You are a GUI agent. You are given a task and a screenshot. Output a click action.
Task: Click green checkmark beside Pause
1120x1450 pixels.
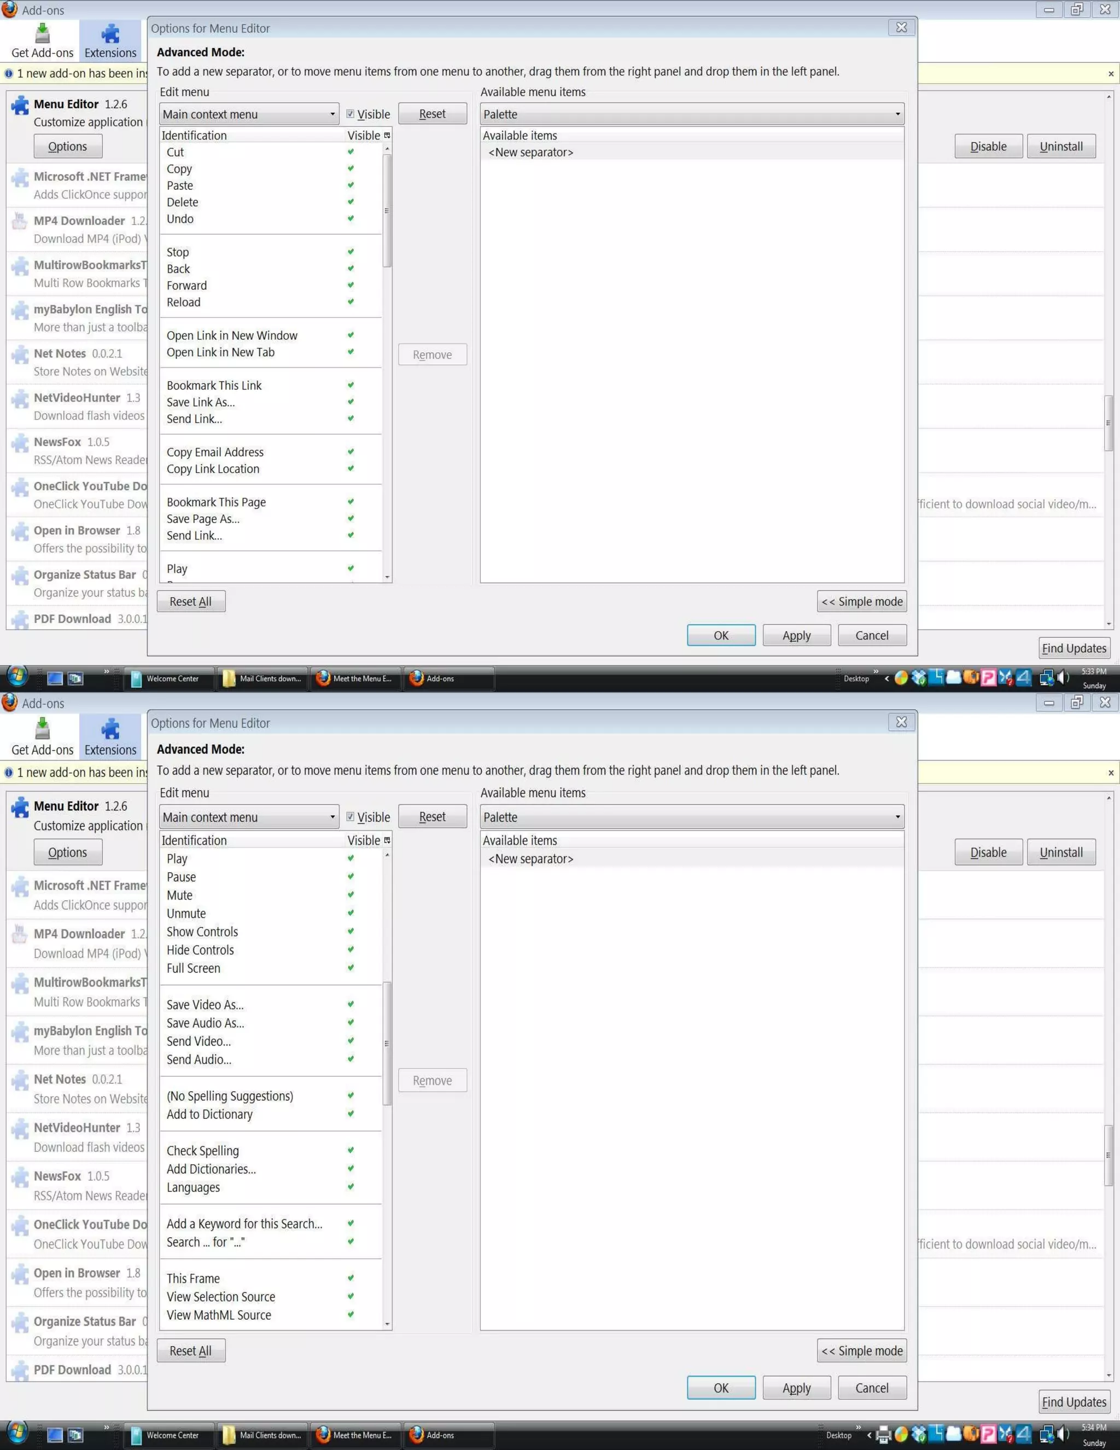coord(351,877)
